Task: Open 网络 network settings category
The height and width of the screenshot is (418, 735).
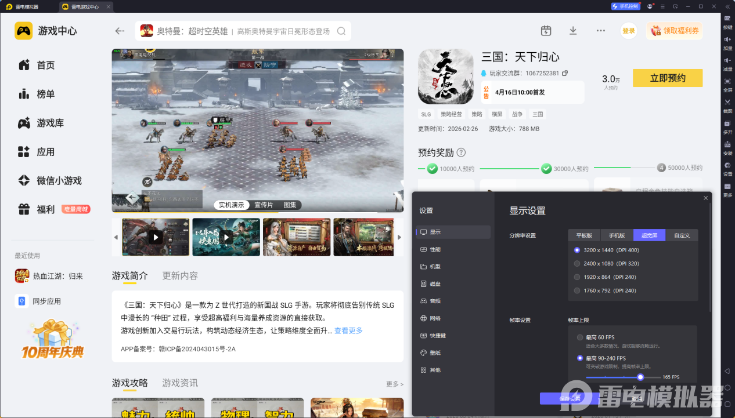Action: (453, 318)
